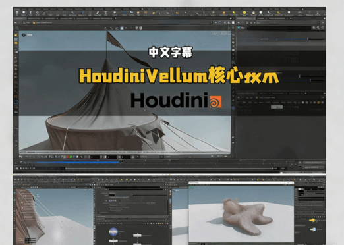Viewport: 344px width, 245px height.
Task: Click the highlighted blue tool in left viewport toolbar
Action: (x=16, y=40)
